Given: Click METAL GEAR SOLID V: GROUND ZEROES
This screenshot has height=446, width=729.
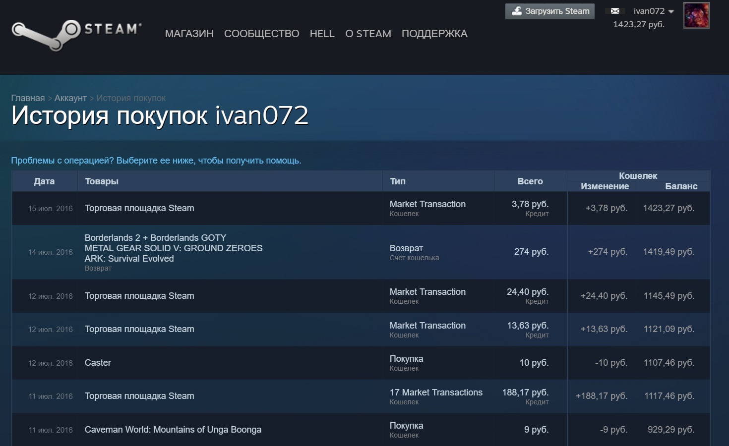Looking at the screenshot, I should [x=174, y=248].
